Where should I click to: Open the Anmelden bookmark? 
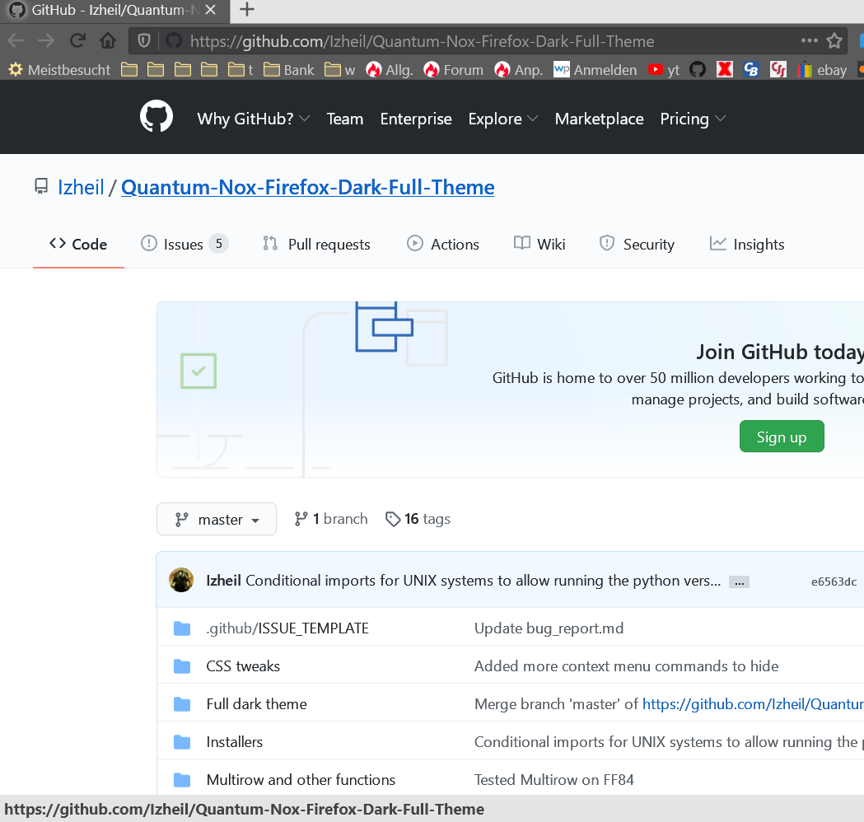(x=595, y=70)
